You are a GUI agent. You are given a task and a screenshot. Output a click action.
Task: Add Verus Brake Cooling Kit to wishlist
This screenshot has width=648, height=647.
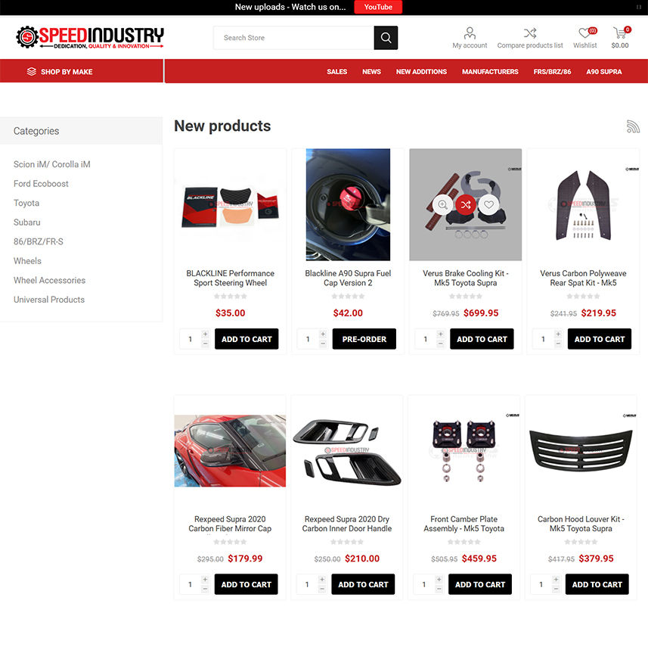[x=489, y=204]
